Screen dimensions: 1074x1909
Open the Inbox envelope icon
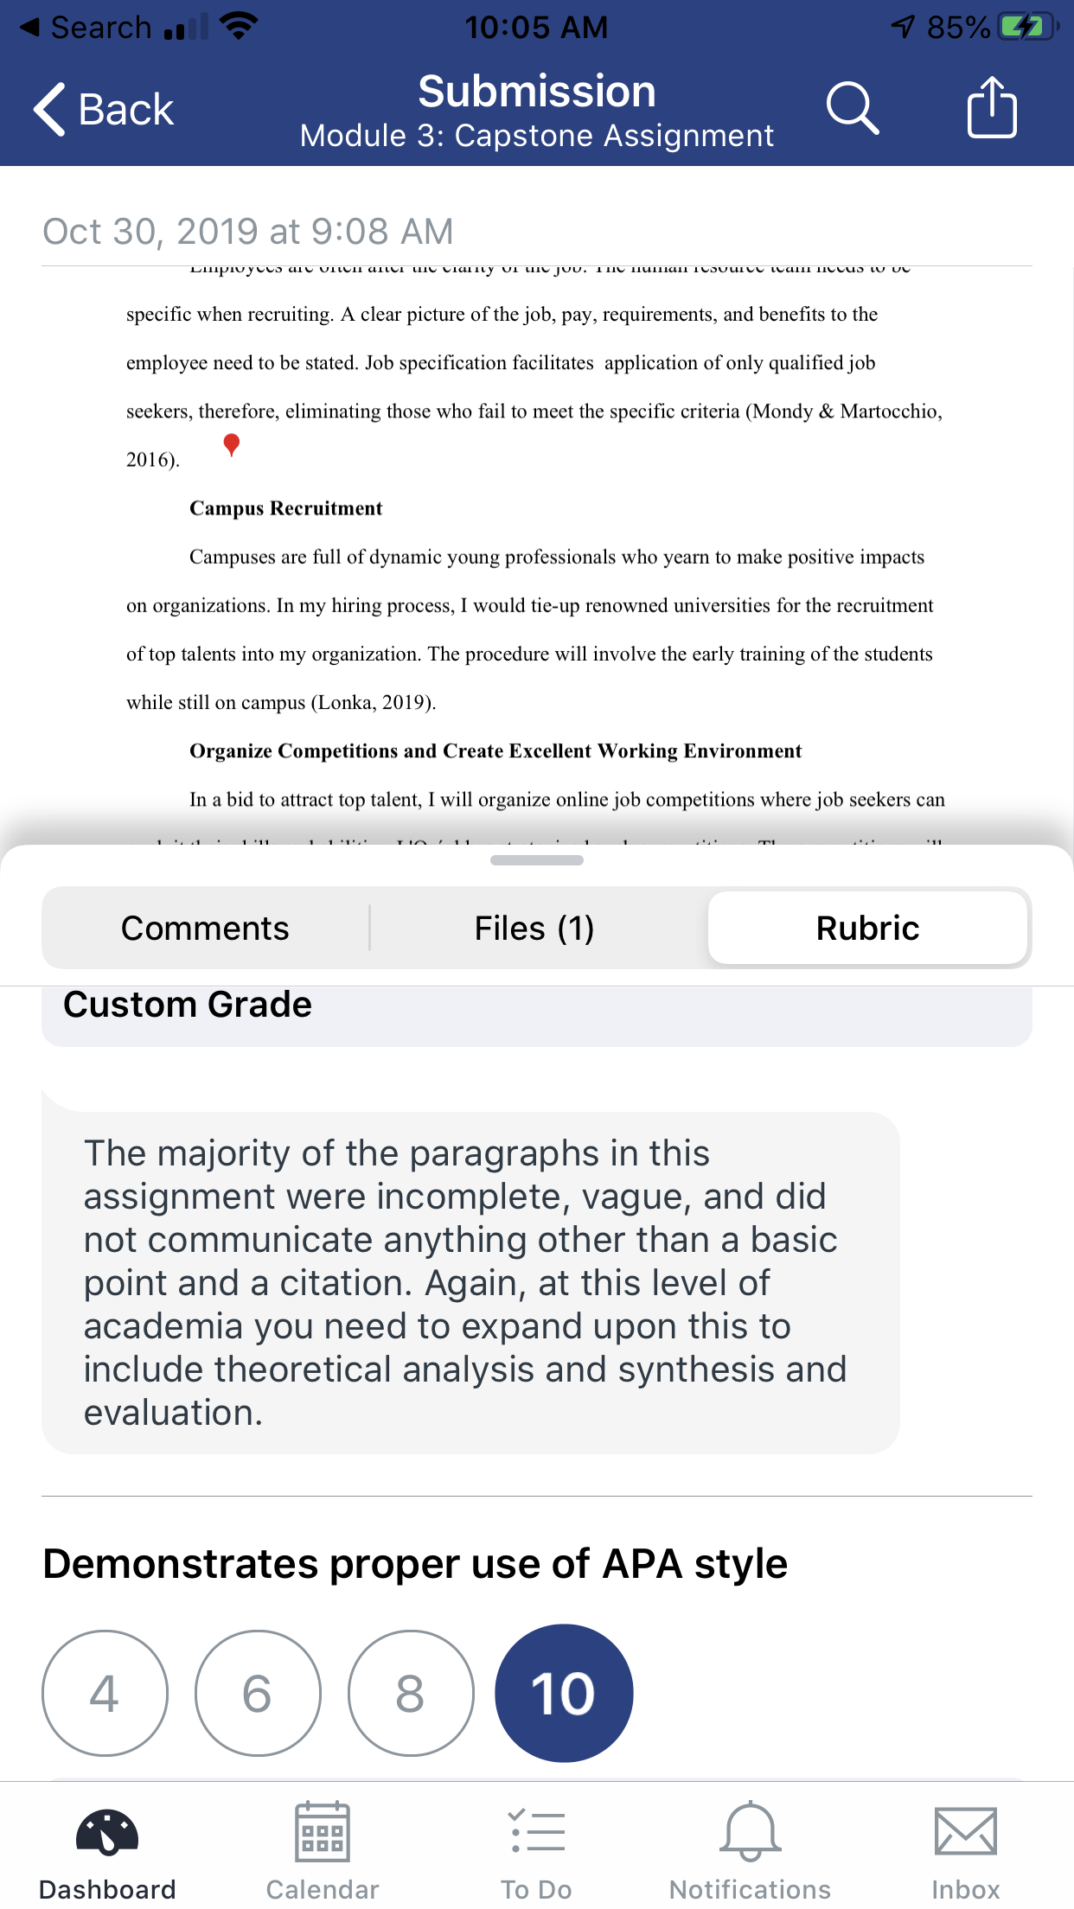(x=966, y=1831)
